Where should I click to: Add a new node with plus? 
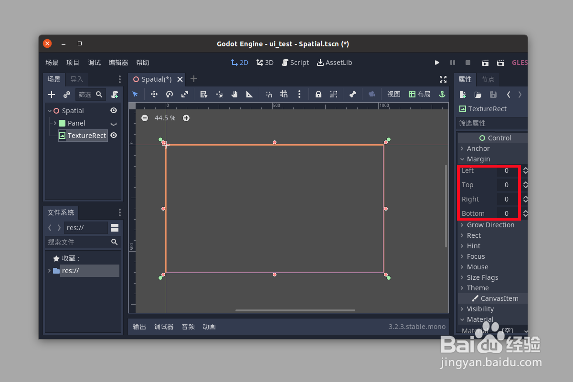tap(52, 95)
